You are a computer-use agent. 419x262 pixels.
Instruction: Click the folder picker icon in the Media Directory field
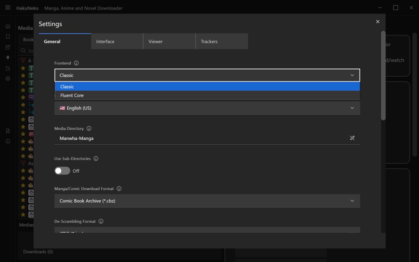(x=352, y=138)
